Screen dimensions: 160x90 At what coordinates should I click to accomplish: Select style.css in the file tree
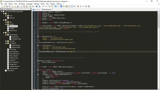(12, 18)
